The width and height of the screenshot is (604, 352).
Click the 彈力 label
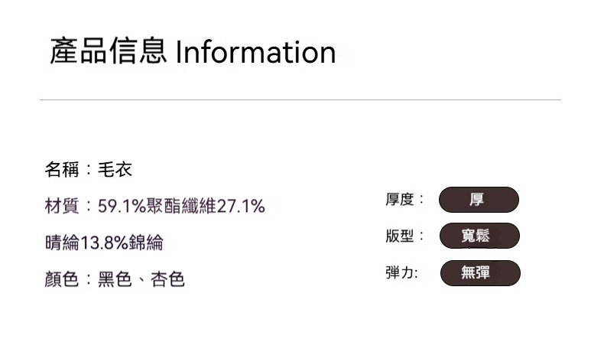click(400, 272)
